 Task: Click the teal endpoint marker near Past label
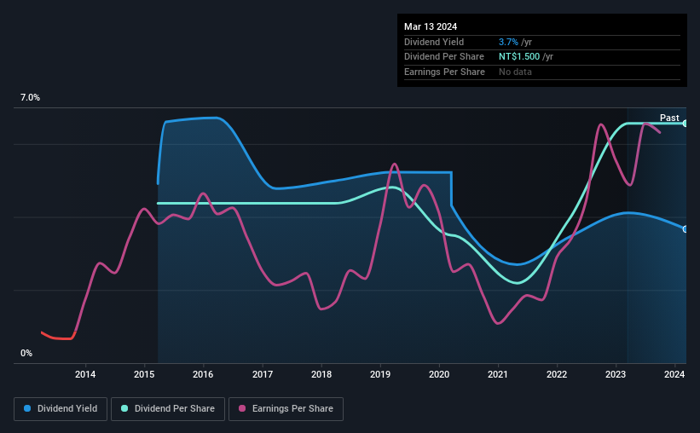pyautogui.click(x=685, y=124)
